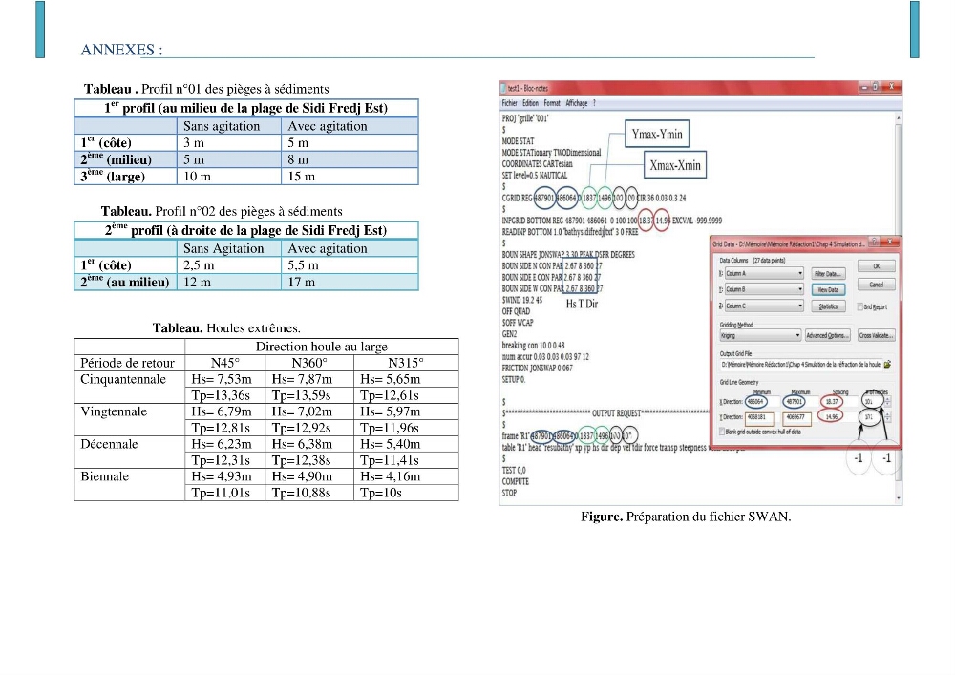Open the Fichier menu in Bloc-notes
Image resolution: width=955 pixels, height=675 pixels.
tap(509, 103)
